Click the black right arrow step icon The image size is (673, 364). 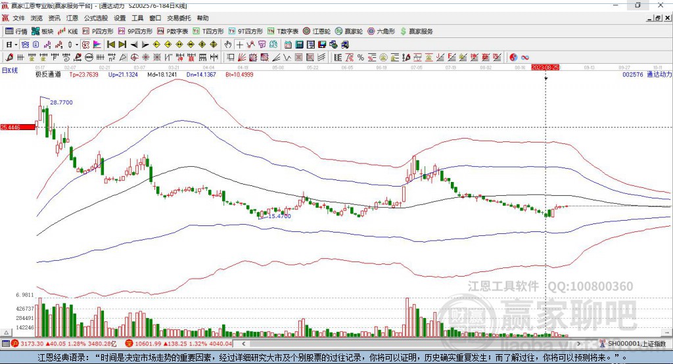coord(145,45)
